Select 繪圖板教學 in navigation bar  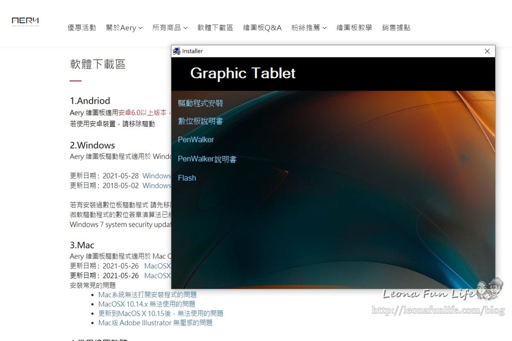pyautogui.click(x=354, y=28)
